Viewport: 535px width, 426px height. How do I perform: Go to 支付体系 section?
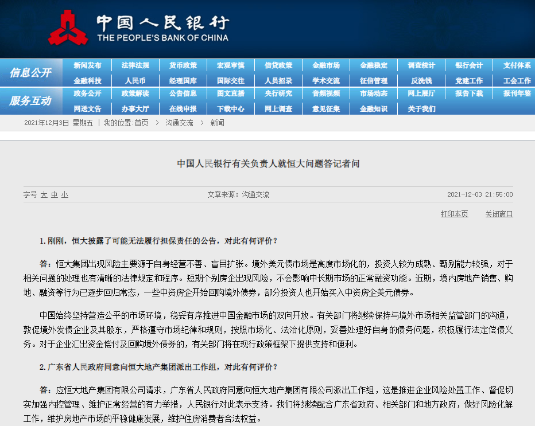tap(517, 65)
